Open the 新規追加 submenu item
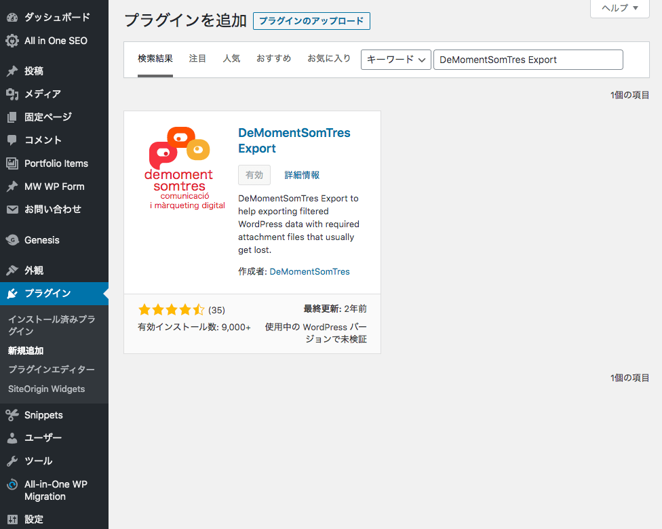 26,351
